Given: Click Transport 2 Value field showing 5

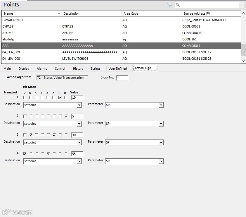Looking at the screenshot, I should pyautogui.click(x=77, y=116).
